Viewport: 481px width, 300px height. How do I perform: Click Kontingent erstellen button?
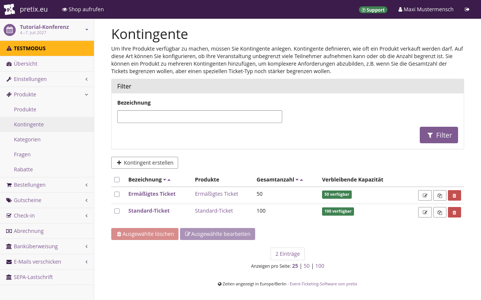pyautogui.click(x=145, y=163)
